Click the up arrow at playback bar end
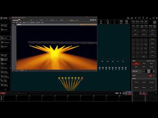This screenshot has height=118, width=158. click(156, 93)
